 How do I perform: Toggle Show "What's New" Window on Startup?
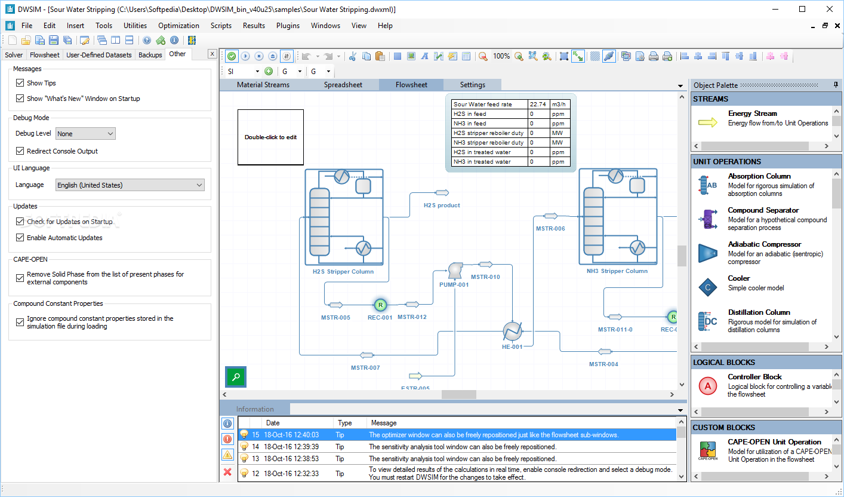pos(20,99)
